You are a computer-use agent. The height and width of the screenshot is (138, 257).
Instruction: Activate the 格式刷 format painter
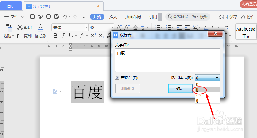coord(41,31)
